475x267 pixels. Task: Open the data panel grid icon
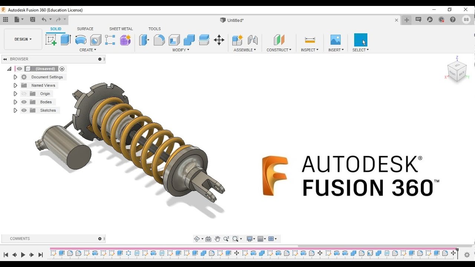[x=6, y=20]
